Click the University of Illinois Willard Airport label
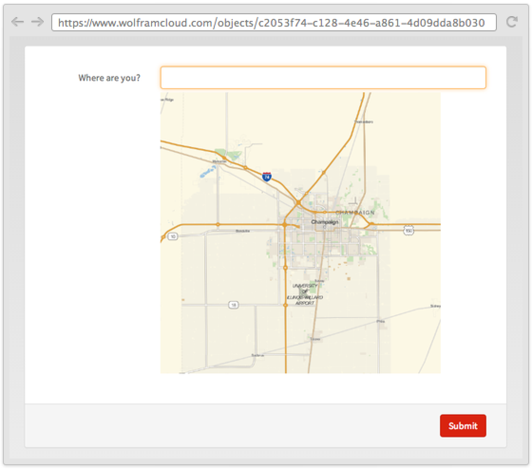 (305, 294)
